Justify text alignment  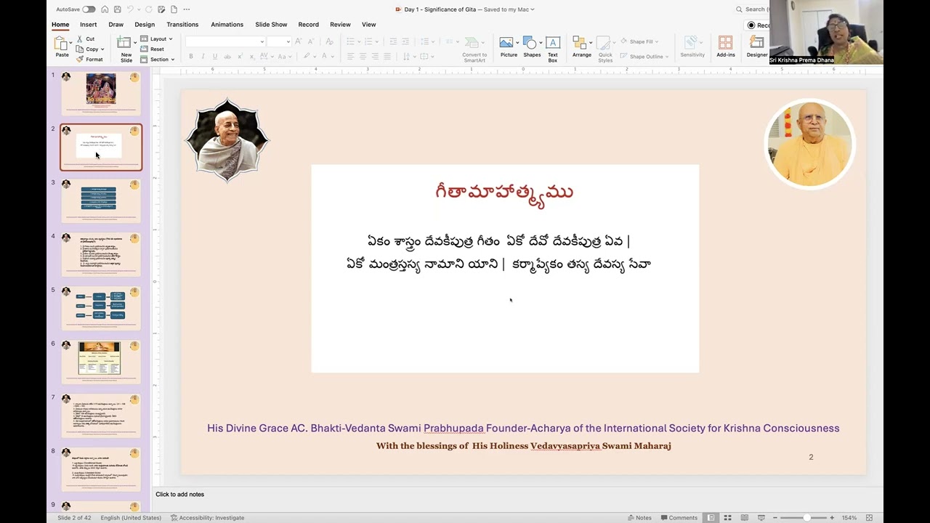click(x=387, y=56)
